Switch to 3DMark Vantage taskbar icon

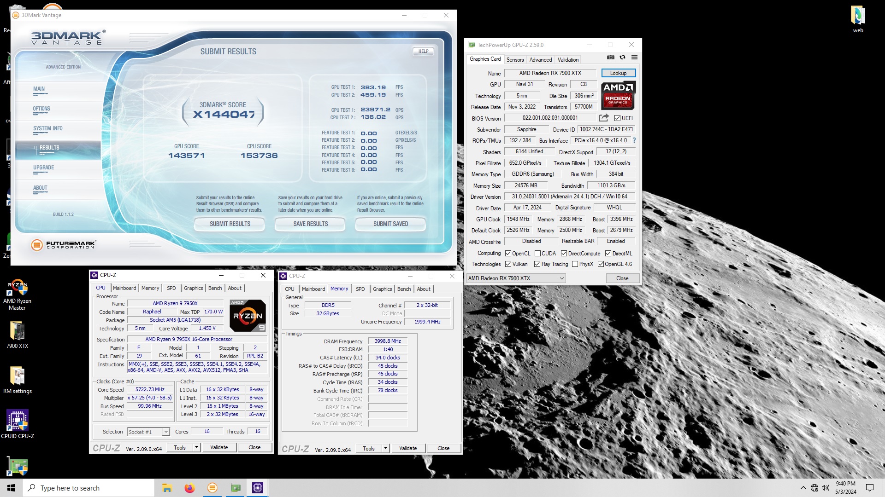[212, 488]
